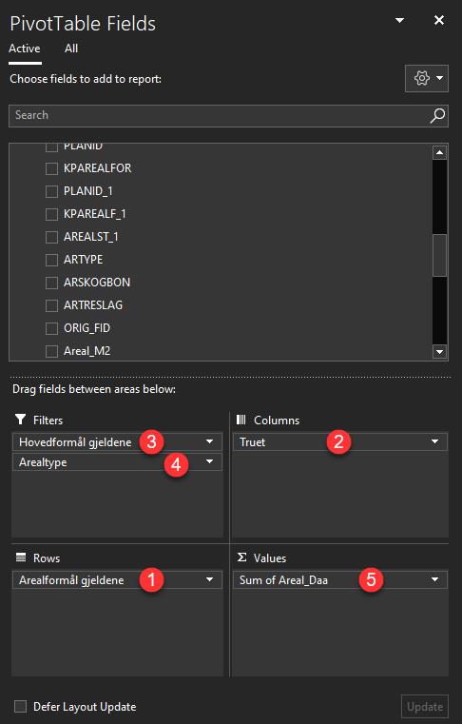This screenshot has width=462, height=724.
Task: Expand the Truet column field dropdown
Action: [434, 441]
